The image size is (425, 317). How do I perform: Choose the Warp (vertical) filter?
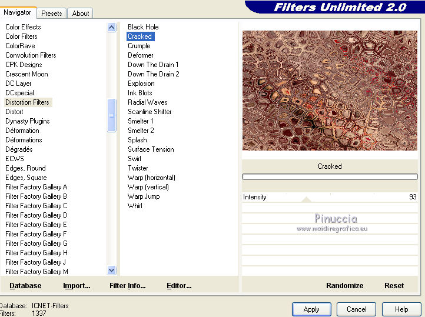148,187
